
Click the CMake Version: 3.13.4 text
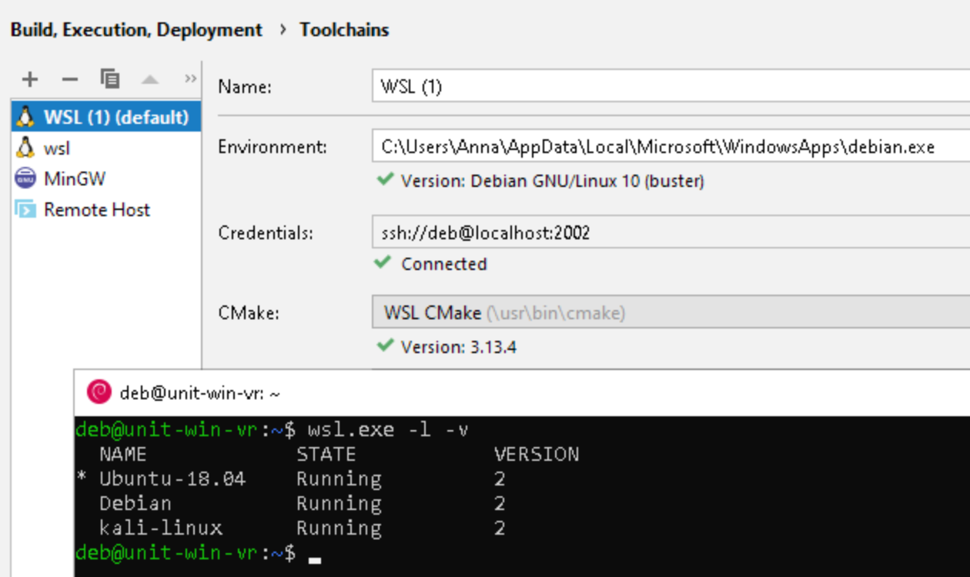click(458, 347)
